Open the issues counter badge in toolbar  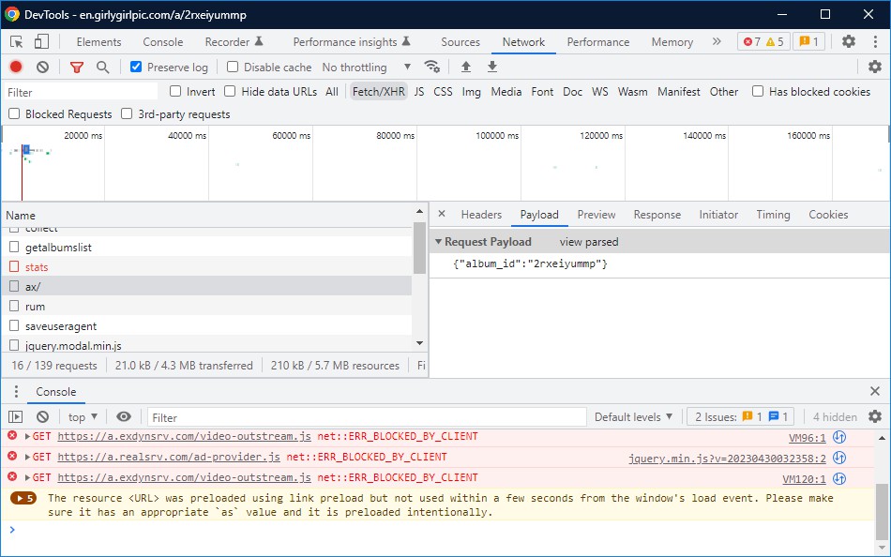pos(808,41)
